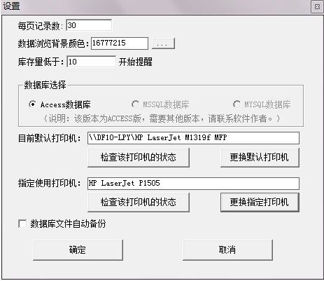Click the 开始提醒 label text
The height and width of the screenshot is (281, 324).
136,62
